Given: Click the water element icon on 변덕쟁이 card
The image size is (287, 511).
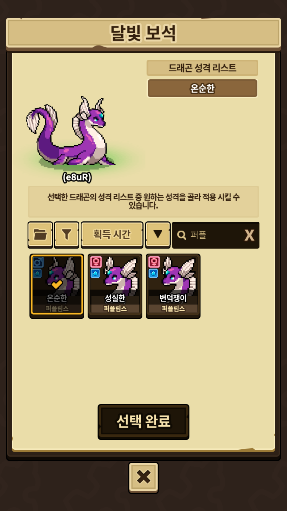Looking at the screenshot, I should pos(154,273).
